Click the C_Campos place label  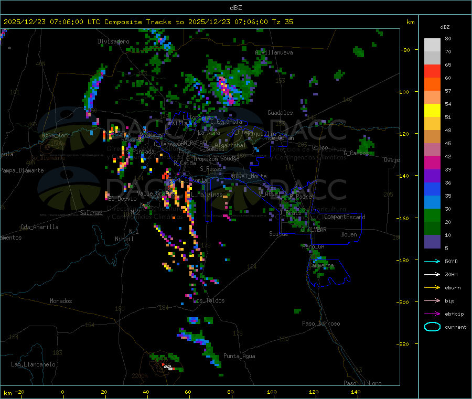pyautogui.click(x=356, y=153)
